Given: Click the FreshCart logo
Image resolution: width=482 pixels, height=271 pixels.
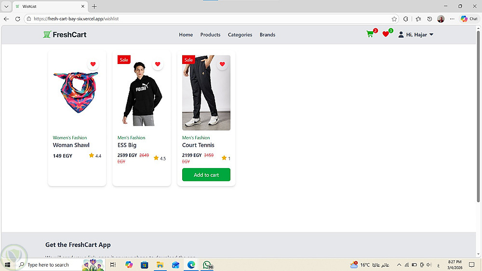Looking at the screenshot, I should pyautogui.click(x=65, y=34).
